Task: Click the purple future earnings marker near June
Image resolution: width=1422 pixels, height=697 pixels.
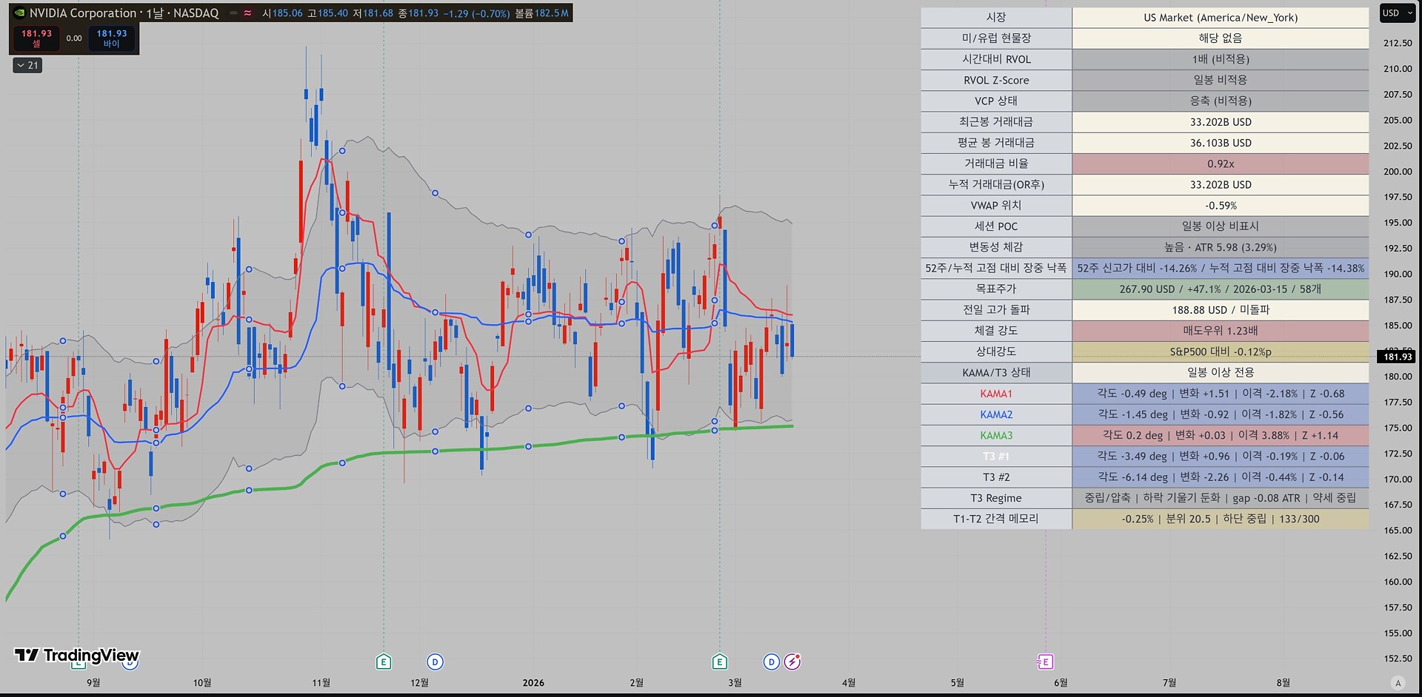Action: [x=1045, y=661]
